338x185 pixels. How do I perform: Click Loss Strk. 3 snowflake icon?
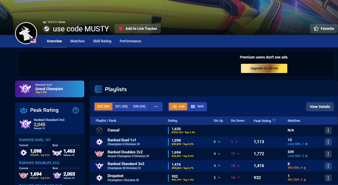(x=306, y=156)
